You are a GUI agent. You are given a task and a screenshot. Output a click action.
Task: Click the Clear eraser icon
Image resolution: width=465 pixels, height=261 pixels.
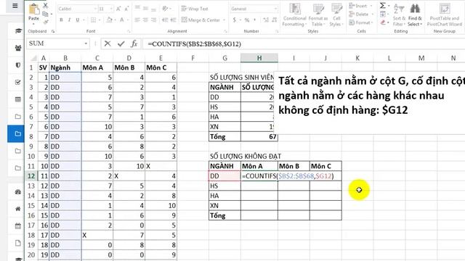tap(383, 22)
